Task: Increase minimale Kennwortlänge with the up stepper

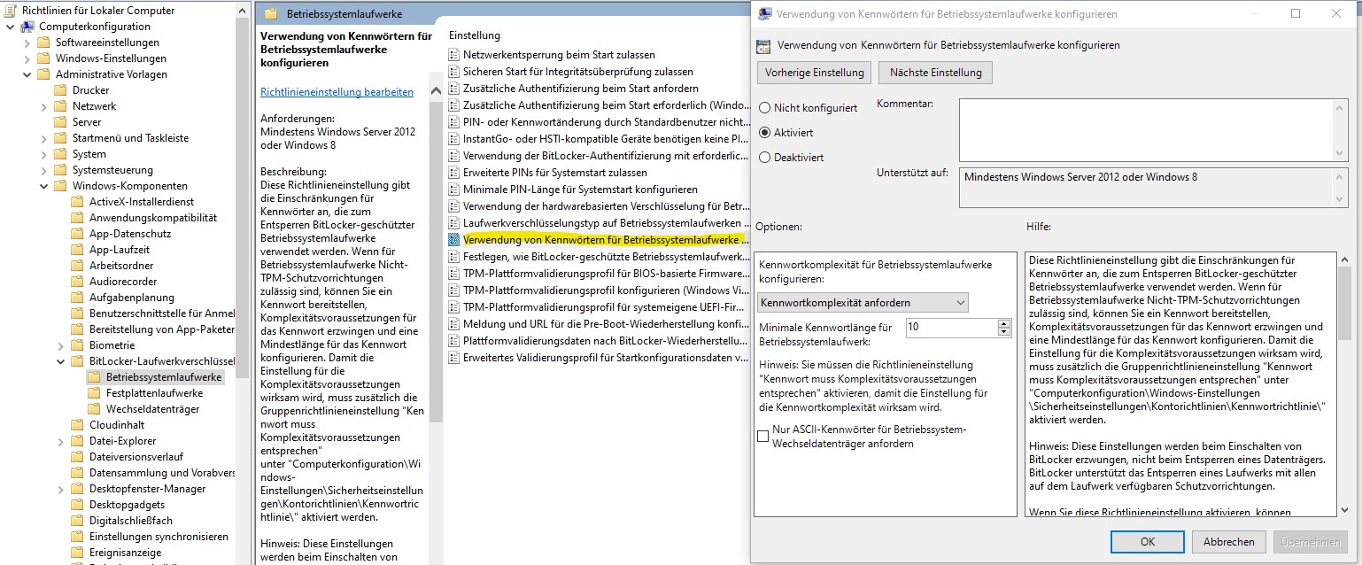Action: [x=1003, y=323]
